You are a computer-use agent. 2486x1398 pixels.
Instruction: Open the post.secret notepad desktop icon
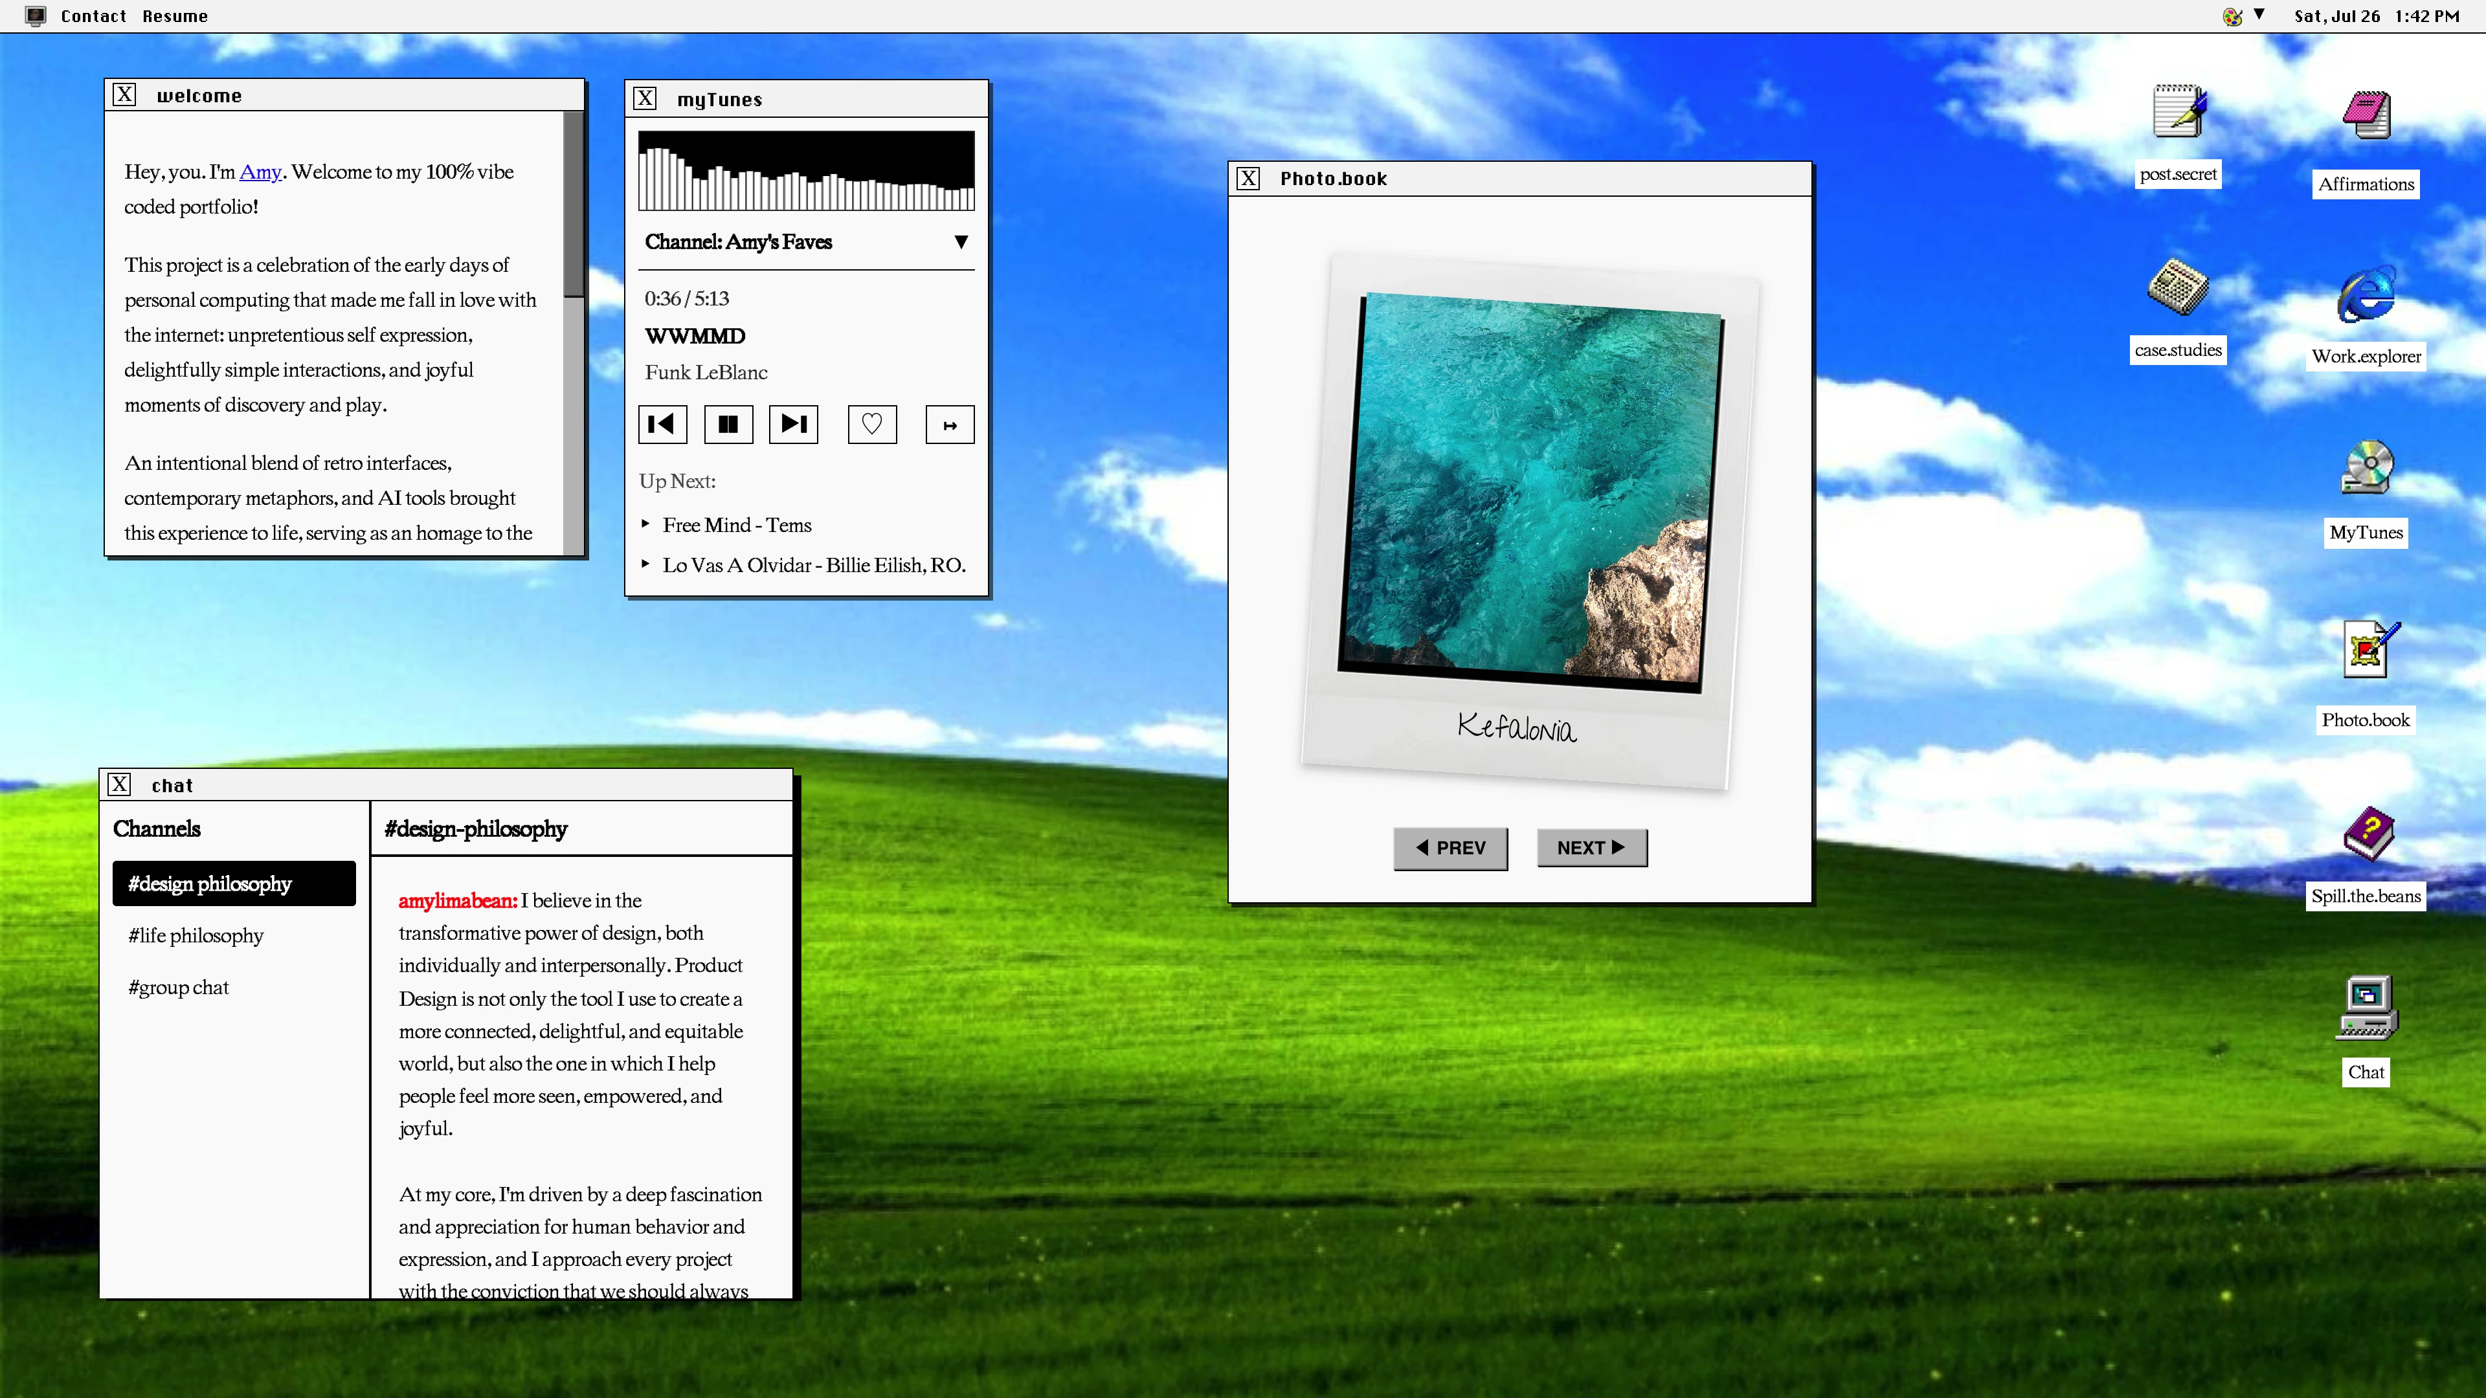coord(2179,112)
